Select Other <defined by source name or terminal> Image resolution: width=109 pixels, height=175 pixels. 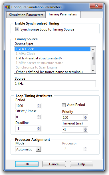pyautogui.click(x=53, y=72)
